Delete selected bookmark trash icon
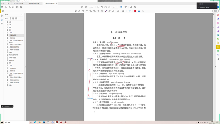 (x=10, y=18)
